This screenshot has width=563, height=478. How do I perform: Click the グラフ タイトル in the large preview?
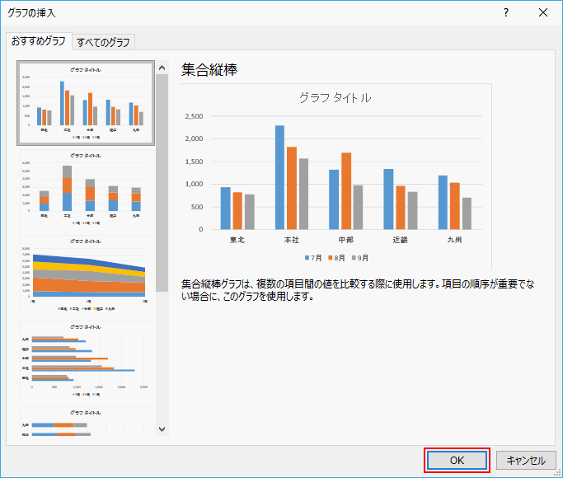[x=335, y=97]
